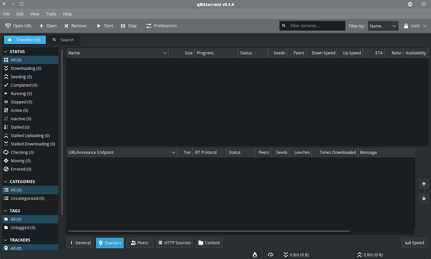Open the Peers tab
This screenshot has width=431, height=259.
[x=139, y=243]
